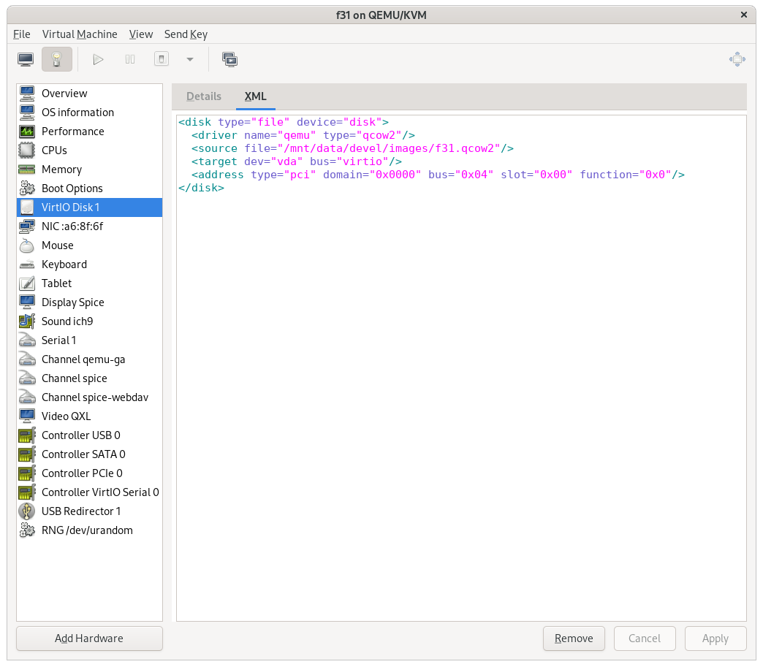
Task: Power on the virtual machine
Action: (x=98, y=59)
